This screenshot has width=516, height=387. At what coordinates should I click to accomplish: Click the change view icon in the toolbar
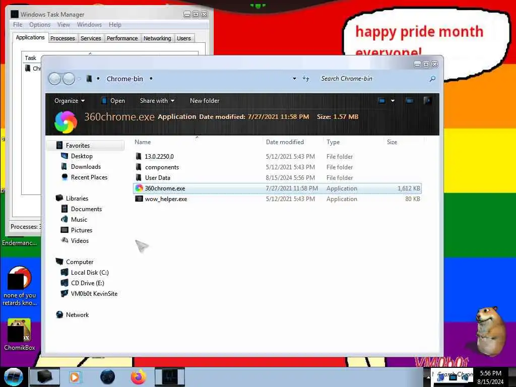382,101
